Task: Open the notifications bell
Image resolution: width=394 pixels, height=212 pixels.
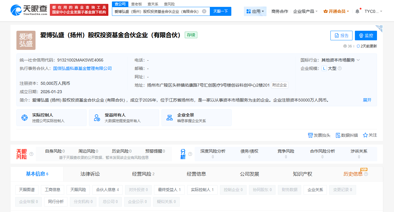Action: (x=357, y=11)
